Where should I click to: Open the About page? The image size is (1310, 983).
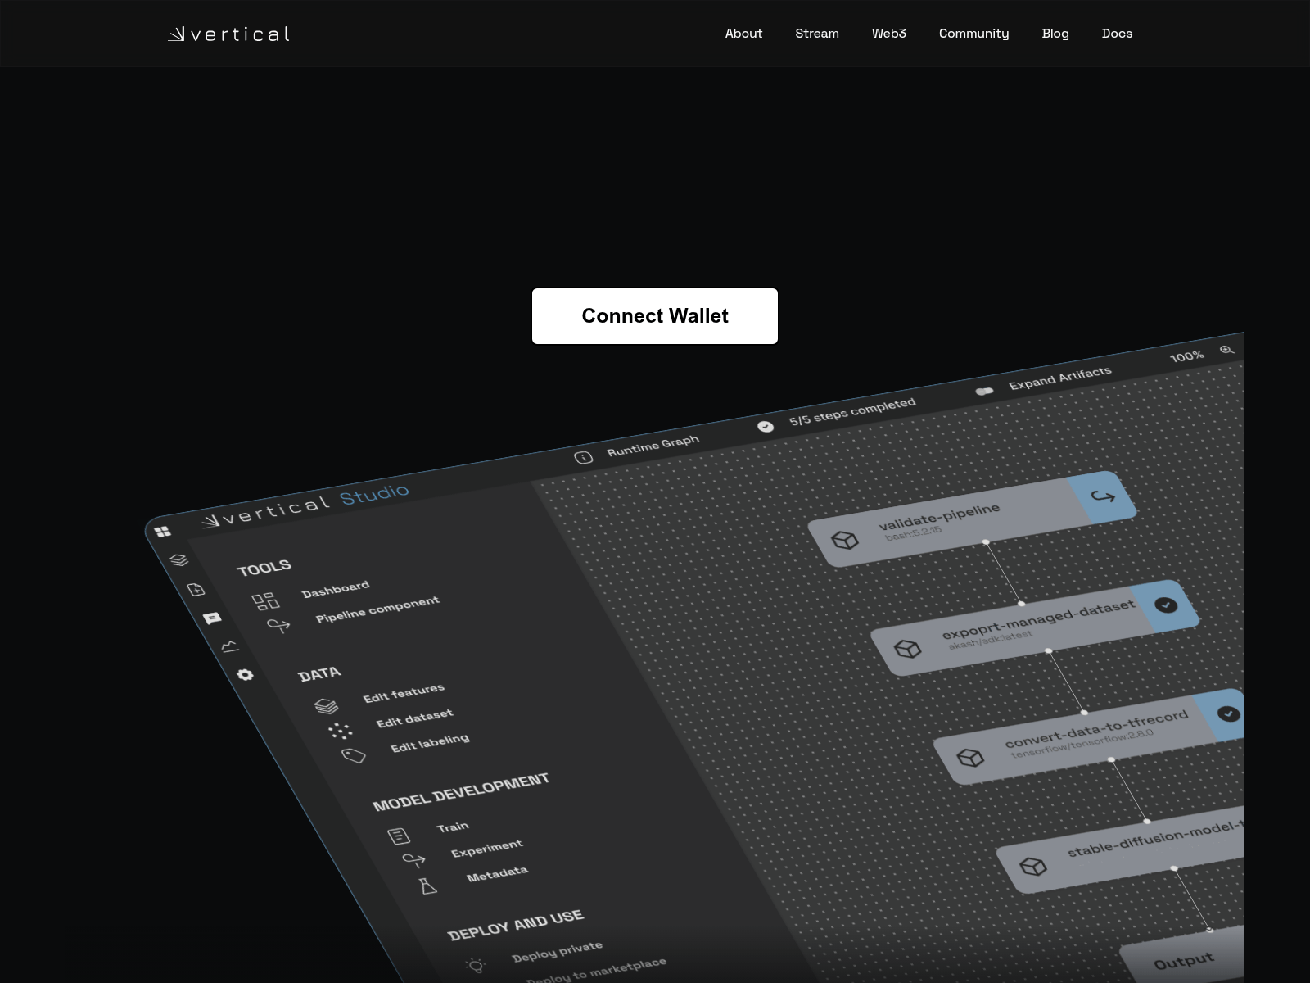pyautogui.click(x=743, y=34)
